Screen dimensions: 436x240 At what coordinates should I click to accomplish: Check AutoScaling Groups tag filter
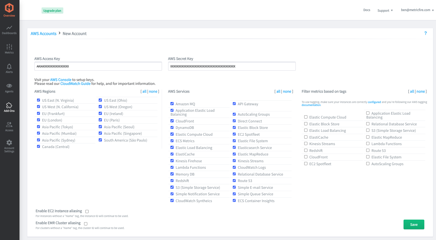368,164
